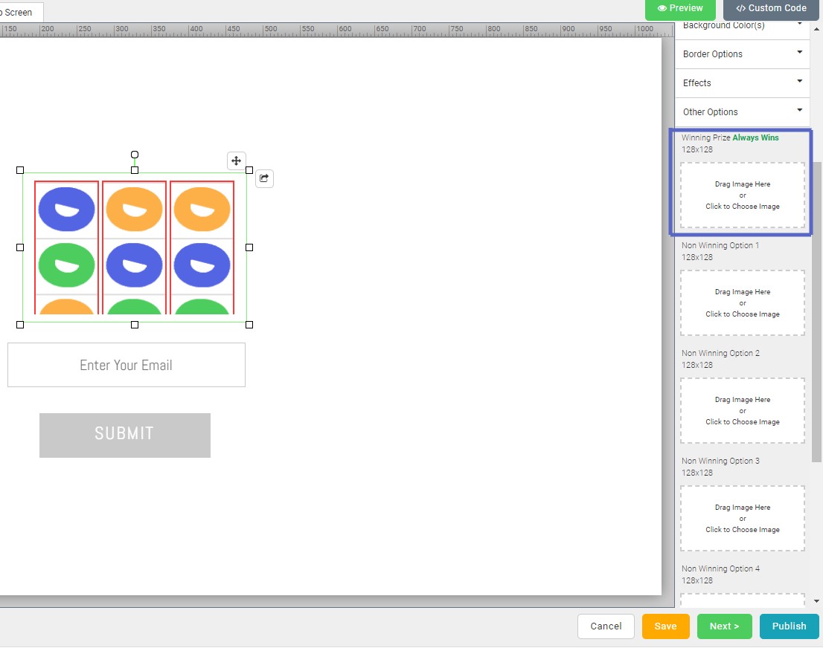Expand the Other Options section
This screenshot has width=823, height=648.
742,112
